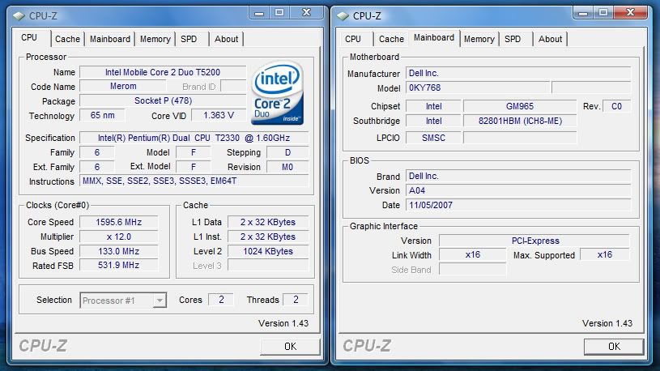Click Chipset model value 'GM965'

pos(520,106)
